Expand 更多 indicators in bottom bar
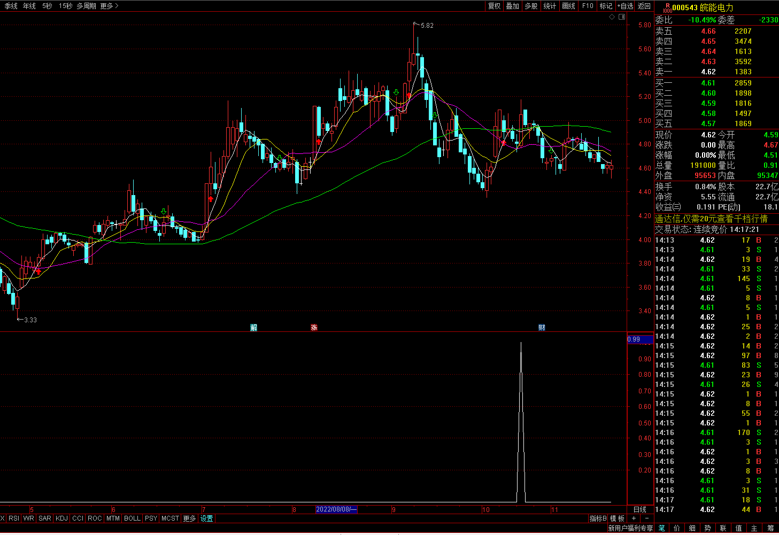This screenshot has width=779, height=535. 190,518
